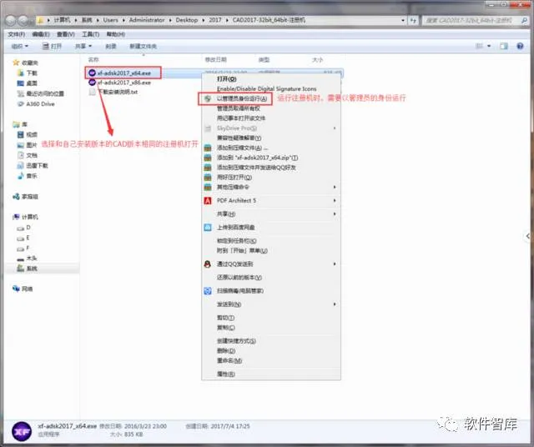534x447 pixels.
Task: Click the 刻录 toolbar button
Action: tap(111, 46)
